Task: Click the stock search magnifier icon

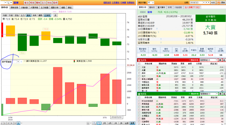Action: (x=8, y=3)
